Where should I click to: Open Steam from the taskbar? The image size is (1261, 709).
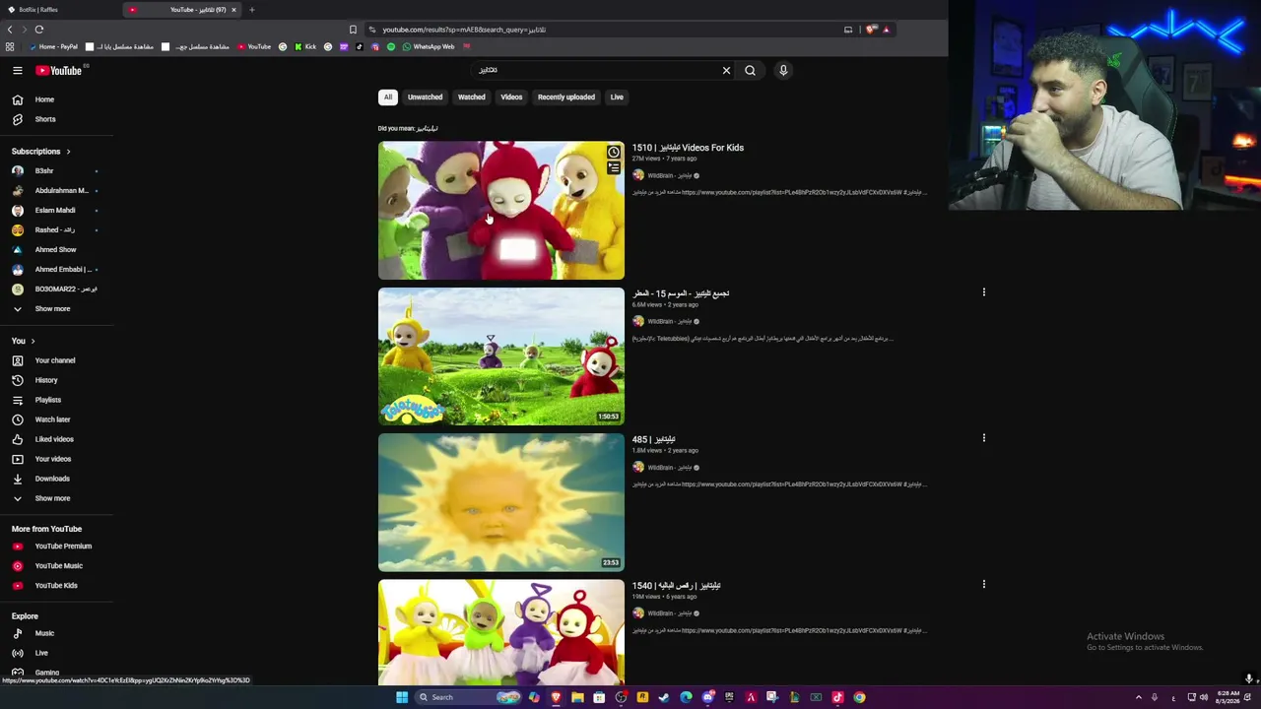pyautogui.click(x=664, y=697)
